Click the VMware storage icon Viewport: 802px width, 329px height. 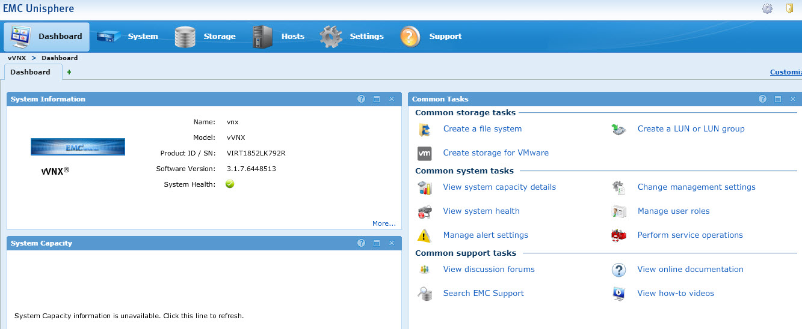[425, 153]
